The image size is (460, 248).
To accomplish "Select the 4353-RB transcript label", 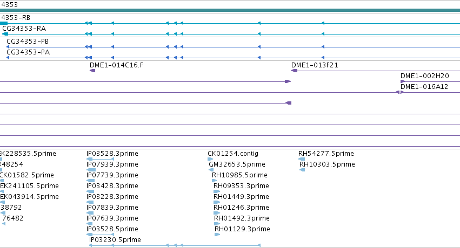I will (15, 18).
